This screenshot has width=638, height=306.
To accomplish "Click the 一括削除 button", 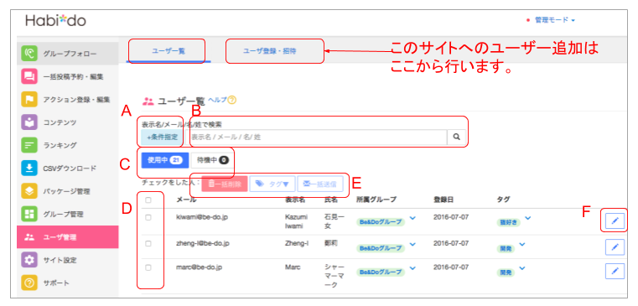I will click(x=225, y=184).
